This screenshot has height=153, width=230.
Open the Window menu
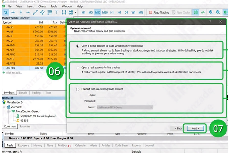(67, 6)
